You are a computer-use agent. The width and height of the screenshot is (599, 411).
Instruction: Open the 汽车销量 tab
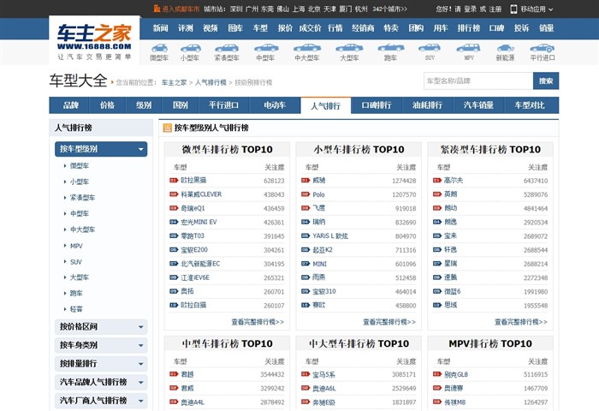tap(478, 105)
